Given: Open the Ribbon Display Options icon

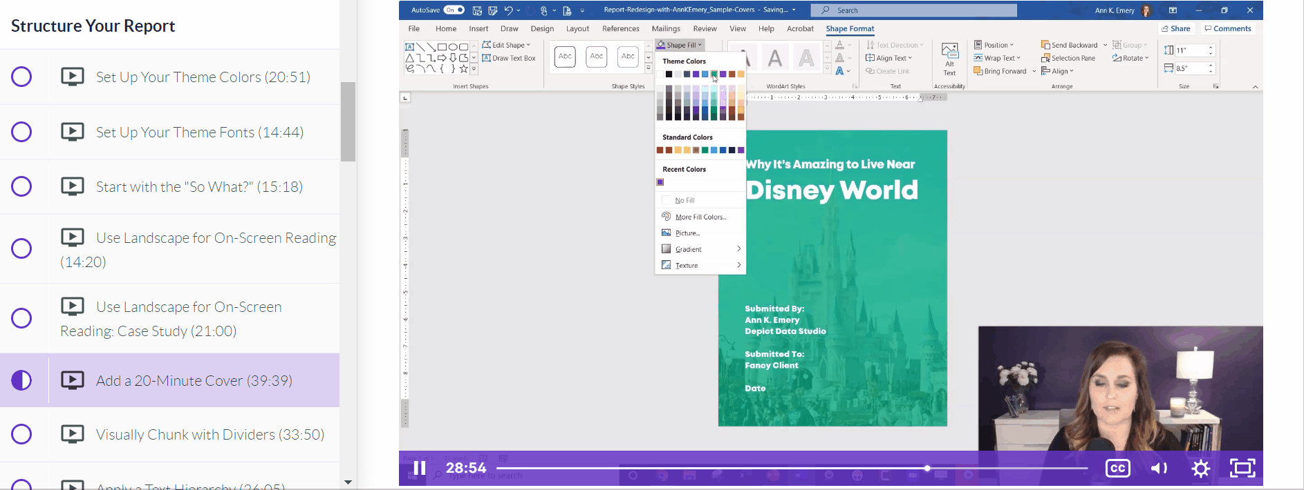Looking at the screenshot, I should click(1173, 10).
